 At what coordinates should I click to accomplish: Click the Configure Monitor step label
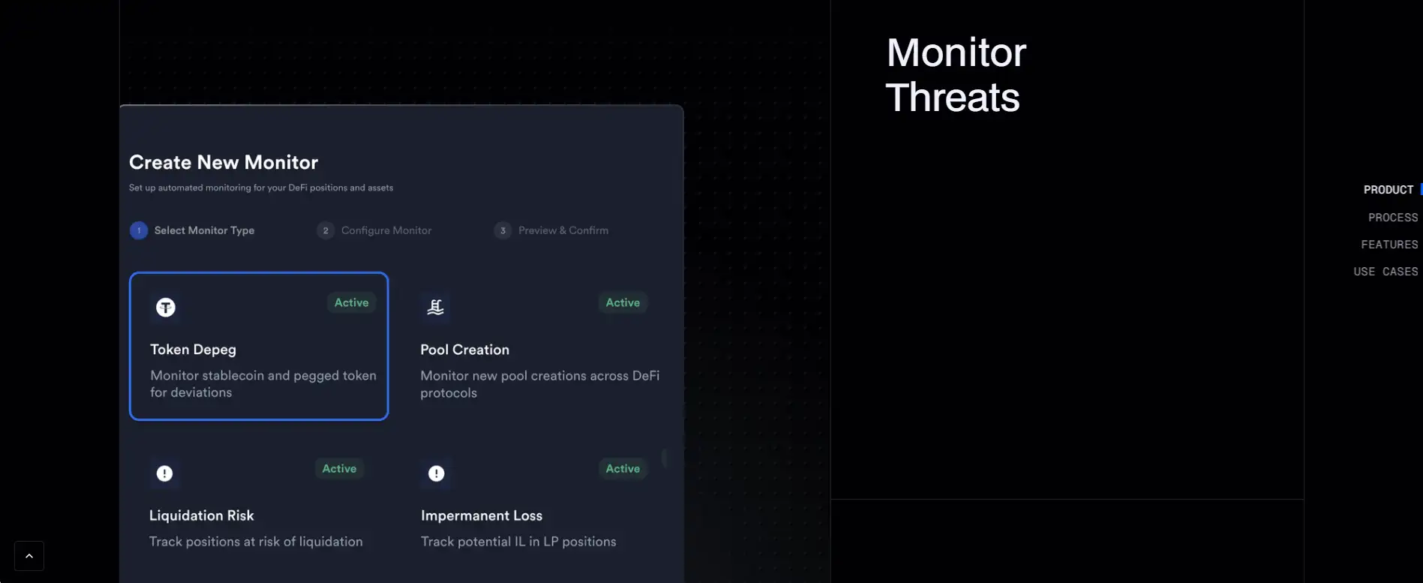pos(386,230)
